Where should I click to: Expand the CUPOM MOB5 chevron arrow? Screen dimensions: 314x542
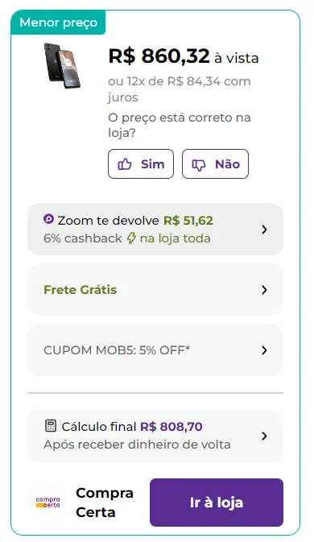coord(264,350)
